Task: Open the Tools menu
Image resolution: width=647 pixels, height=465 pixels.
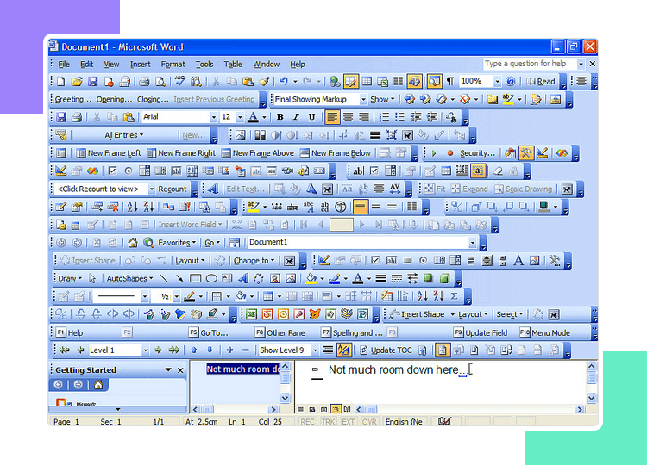Action: (x=204, y=65)
